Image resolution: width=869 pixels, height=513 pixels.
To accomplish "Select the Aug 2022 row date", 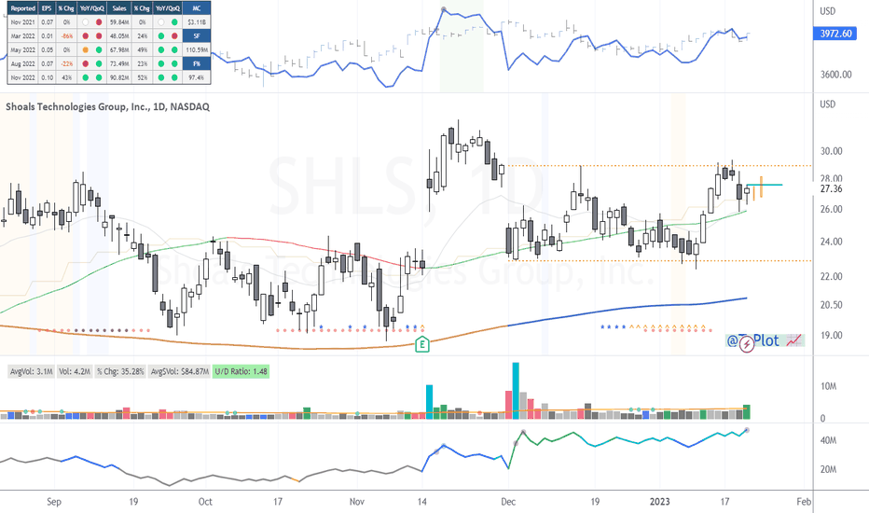I will click(x=23, y=63).
